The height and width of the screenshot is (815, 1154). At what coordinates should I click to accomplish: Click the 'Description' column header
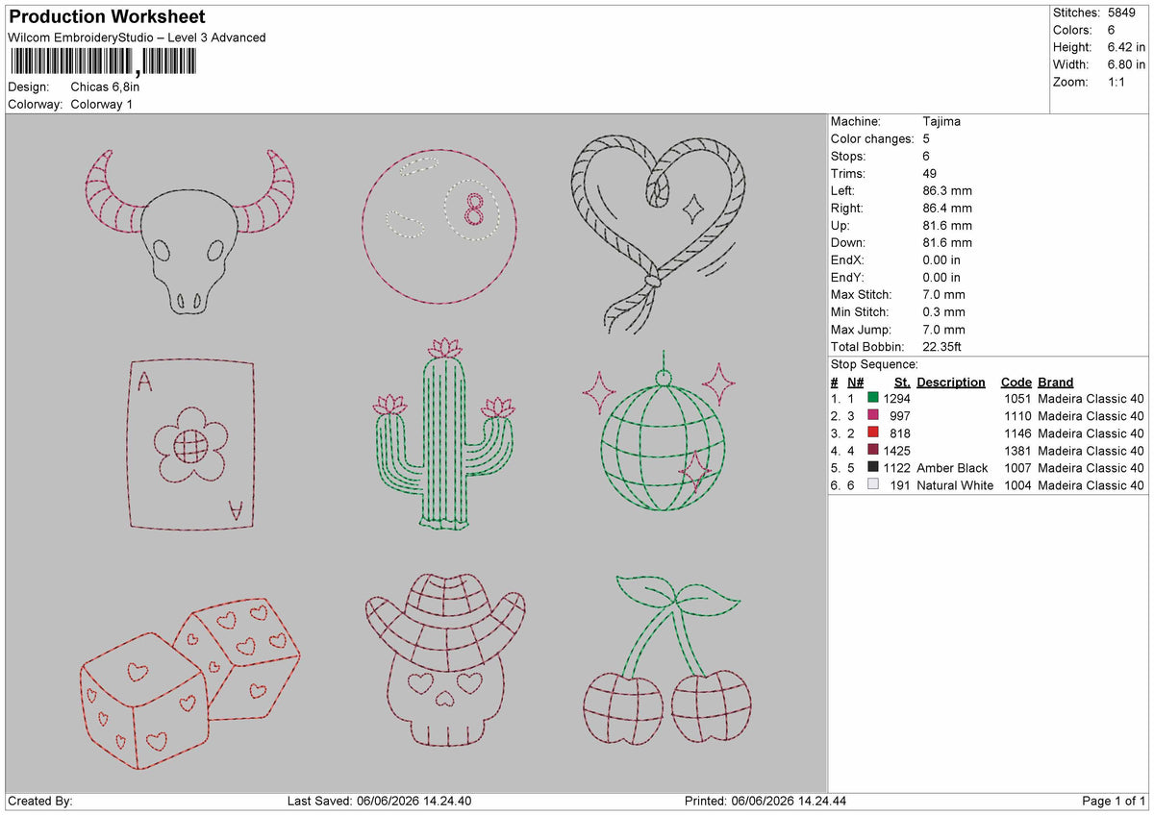click(x=951, y=382)
